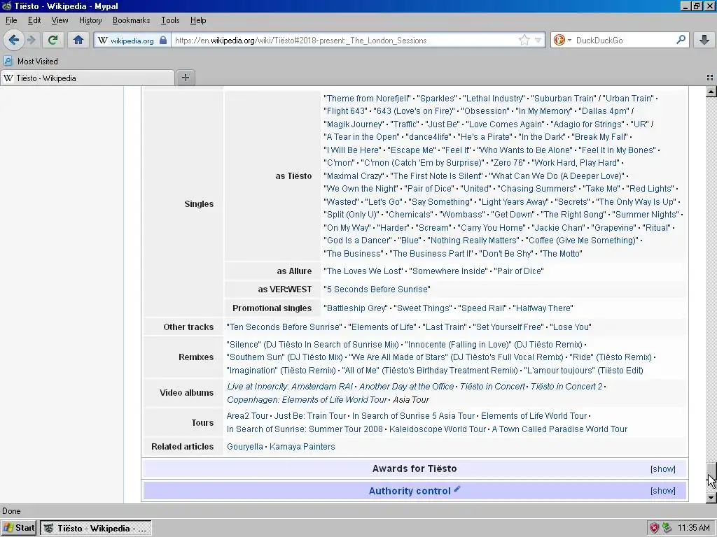Screen dimensions: 717x537
Task: Open the tab groups grid icon
Action: click(x=710, y=78)
